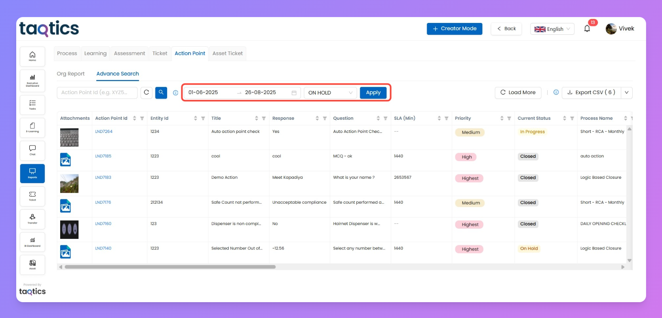Switch to the Org Report tab

click(70, 74)
